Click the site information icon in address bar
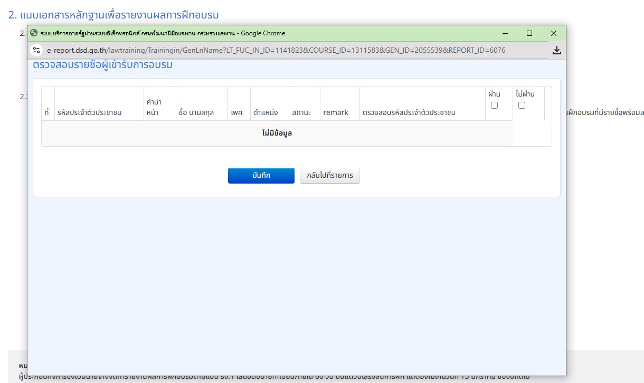Viewport: 644px width, 383px height. 36,50
